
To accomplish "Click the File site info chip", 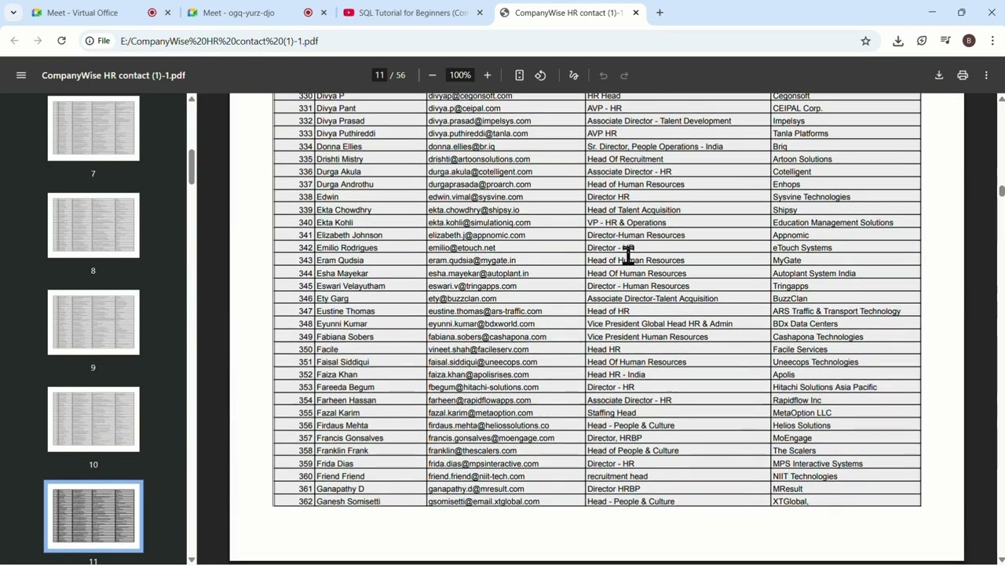I will (x=98, y=41).
